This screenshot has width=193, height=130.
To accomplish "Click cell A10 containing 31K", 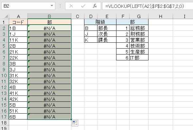I will click(x=18, y=76).
